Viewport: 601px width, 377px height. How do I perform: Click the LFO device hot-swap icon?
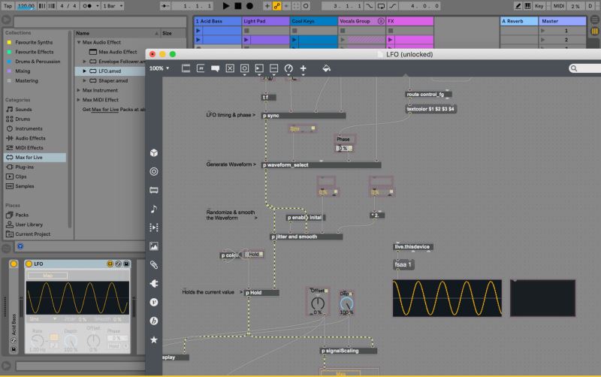tap(119, 264)
